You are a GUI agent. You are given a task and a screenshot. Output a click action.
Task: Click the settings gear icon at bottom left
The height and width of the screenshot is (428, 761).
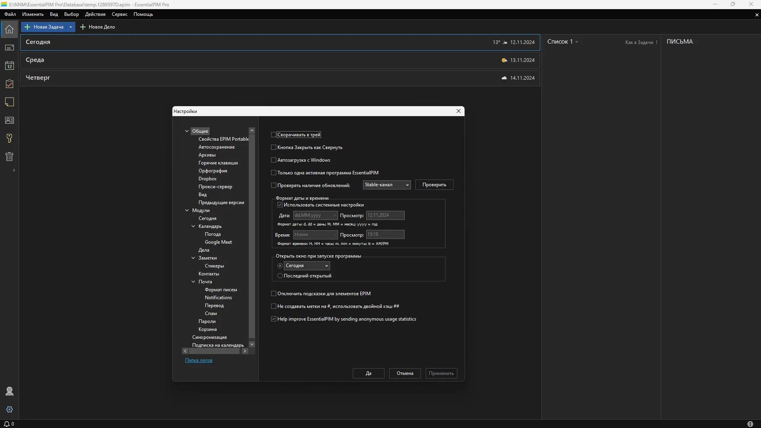[x=10, y=409]
